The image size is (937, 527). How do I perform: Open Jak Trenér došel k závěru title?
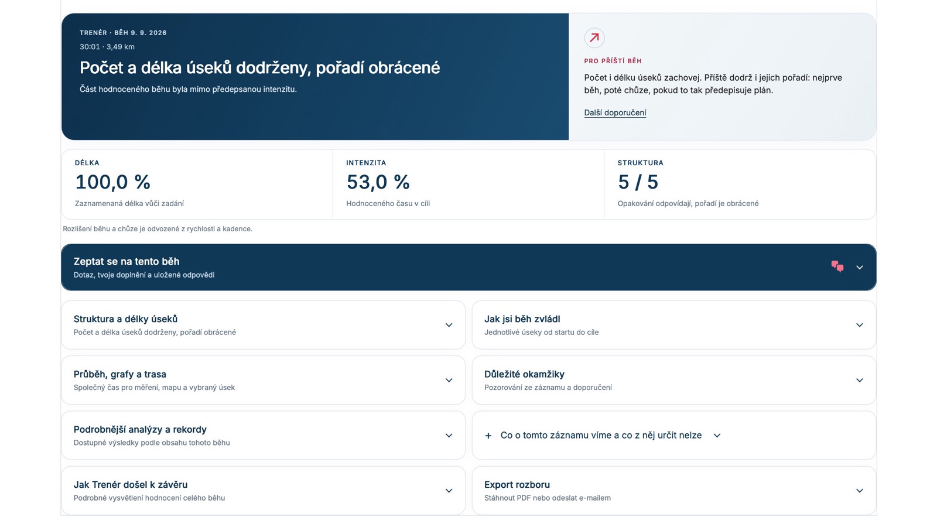click(x=131, y=485)
